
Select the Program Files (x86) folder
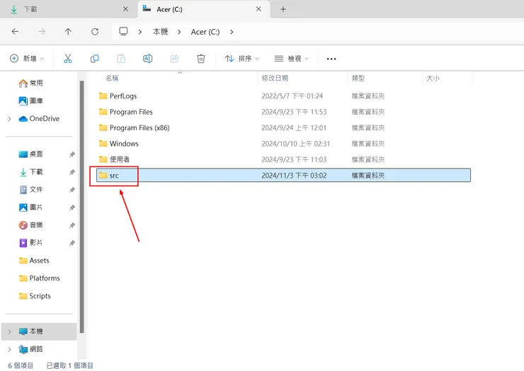click(283, 127)
